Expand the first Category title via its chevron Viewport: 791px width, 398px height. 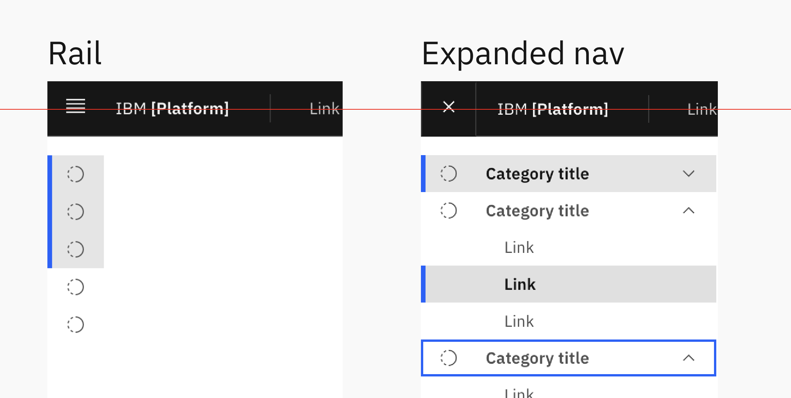click(689, 174)
